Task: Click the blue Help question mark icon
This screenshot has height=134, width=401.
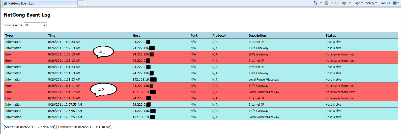Action: point(395,3)
